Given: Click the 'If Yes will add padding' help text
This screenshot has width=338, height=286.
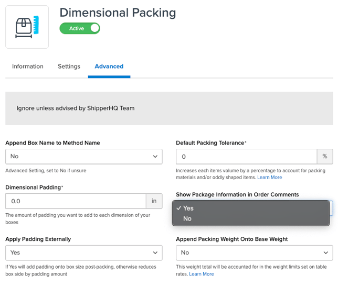Looking at the screenshot, I should 81,270.
